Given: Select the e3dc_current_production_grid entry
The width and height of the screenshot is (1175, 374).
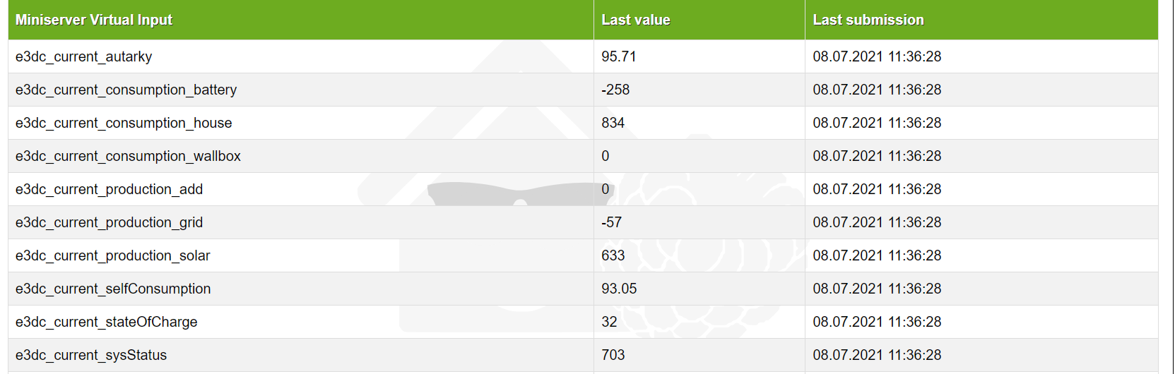Looking at the screenshot, I should click(109, 222).
